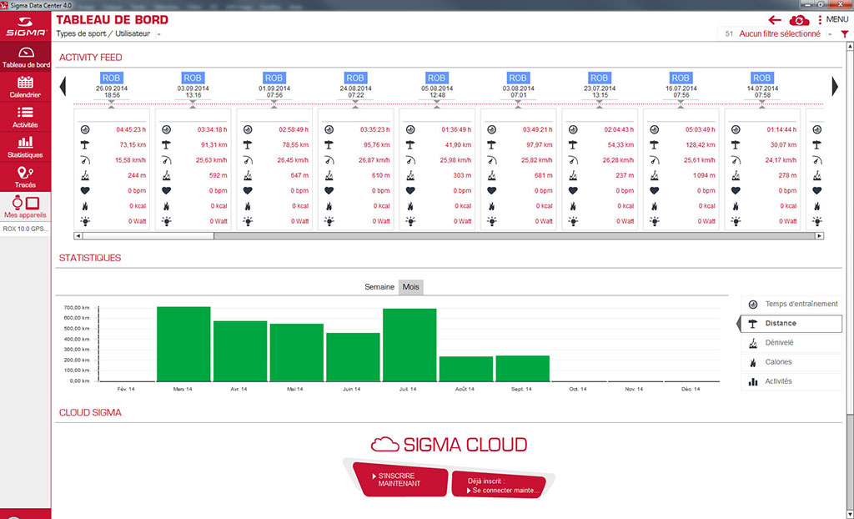Image resolution: width=854 pixels, height=519 pixels.
Task: Click the cloud sync icon
Action: [x=799, y=20]
